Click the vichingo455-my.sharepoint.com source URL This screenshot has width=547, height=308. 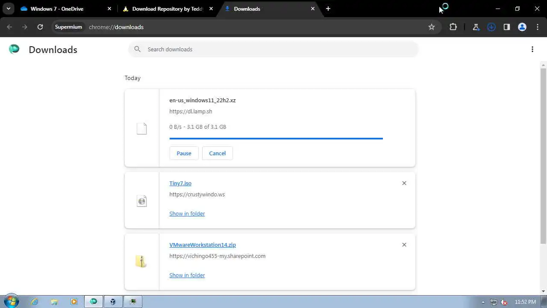tap(217, 256)
